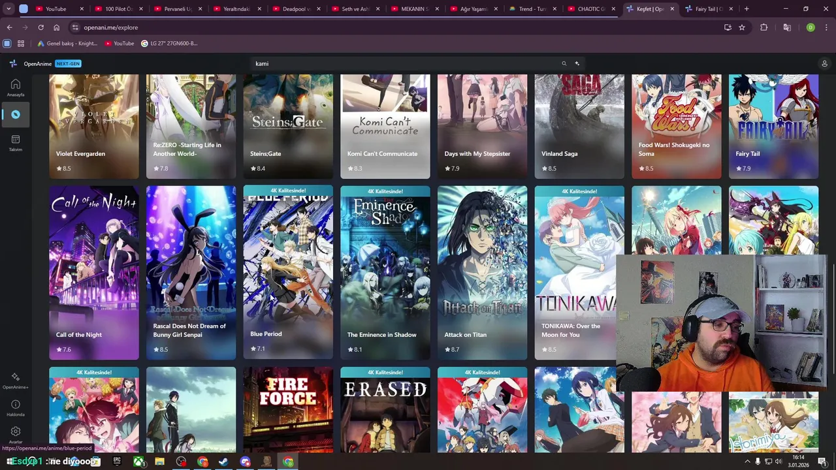The image size is (836, 470).
Task: Show hidden tray icons chevron
Action: pyautogui.click(x=747, y=462)
